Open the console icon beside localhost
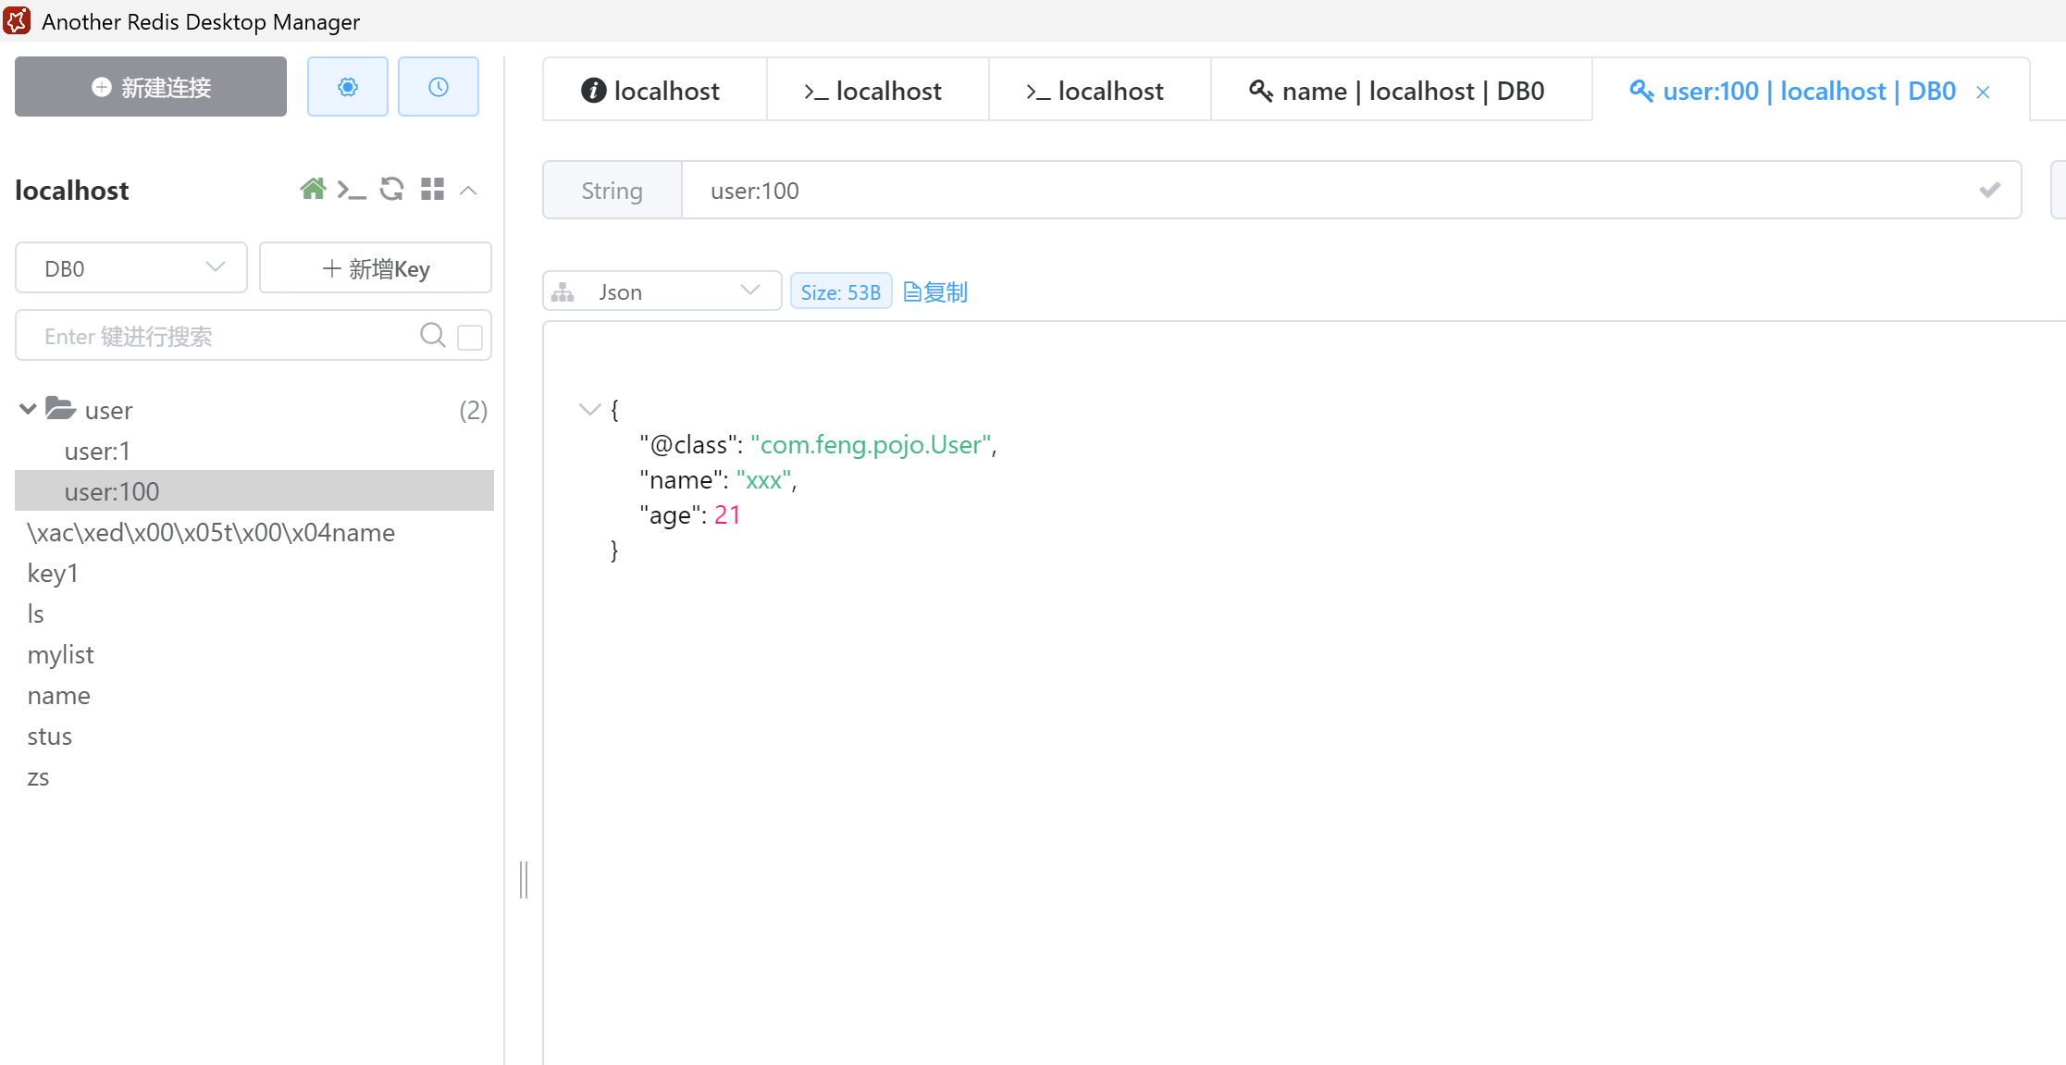The height and width of the screenshot is (1065, 2066). [352, 190]
